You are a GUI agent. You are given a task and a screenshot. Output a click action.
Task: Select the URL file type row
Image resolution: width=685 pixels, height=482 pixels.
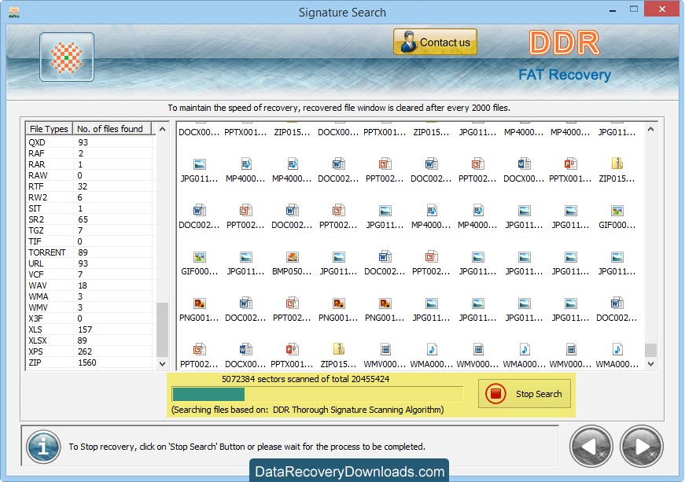pos(90,263)
